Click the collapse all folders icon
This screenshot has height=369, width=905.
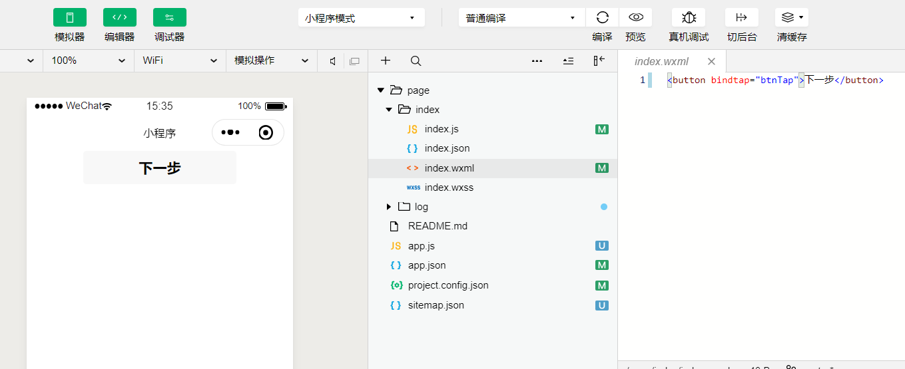click(568, 61)
